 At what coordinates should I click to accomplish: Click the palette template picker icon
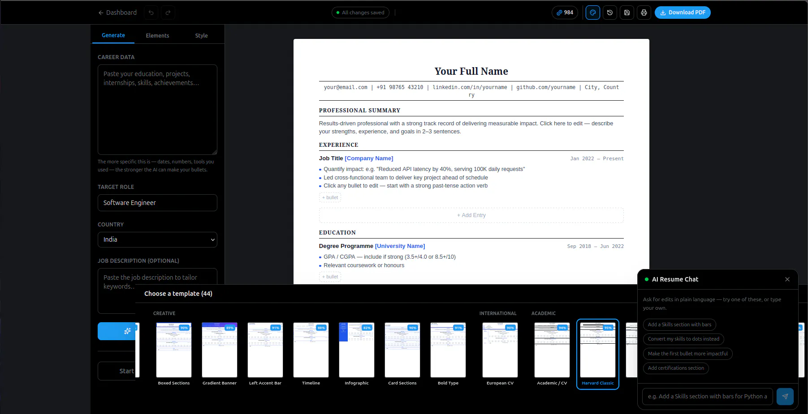[592, 13]
